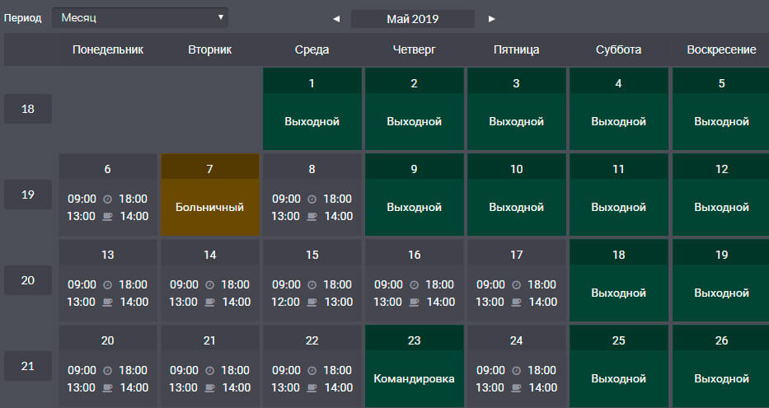Click clock icon on May 20 schedule

click(107, 371)
